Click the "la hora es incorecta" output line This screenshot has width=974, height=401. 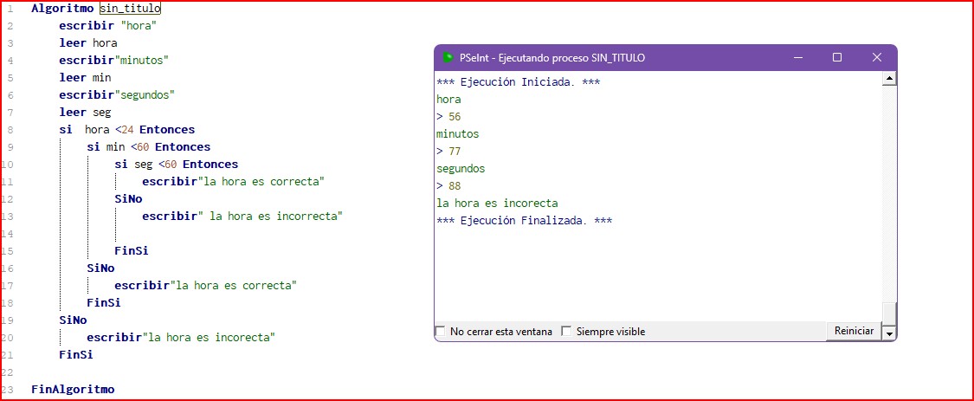(x=497, y=204)
